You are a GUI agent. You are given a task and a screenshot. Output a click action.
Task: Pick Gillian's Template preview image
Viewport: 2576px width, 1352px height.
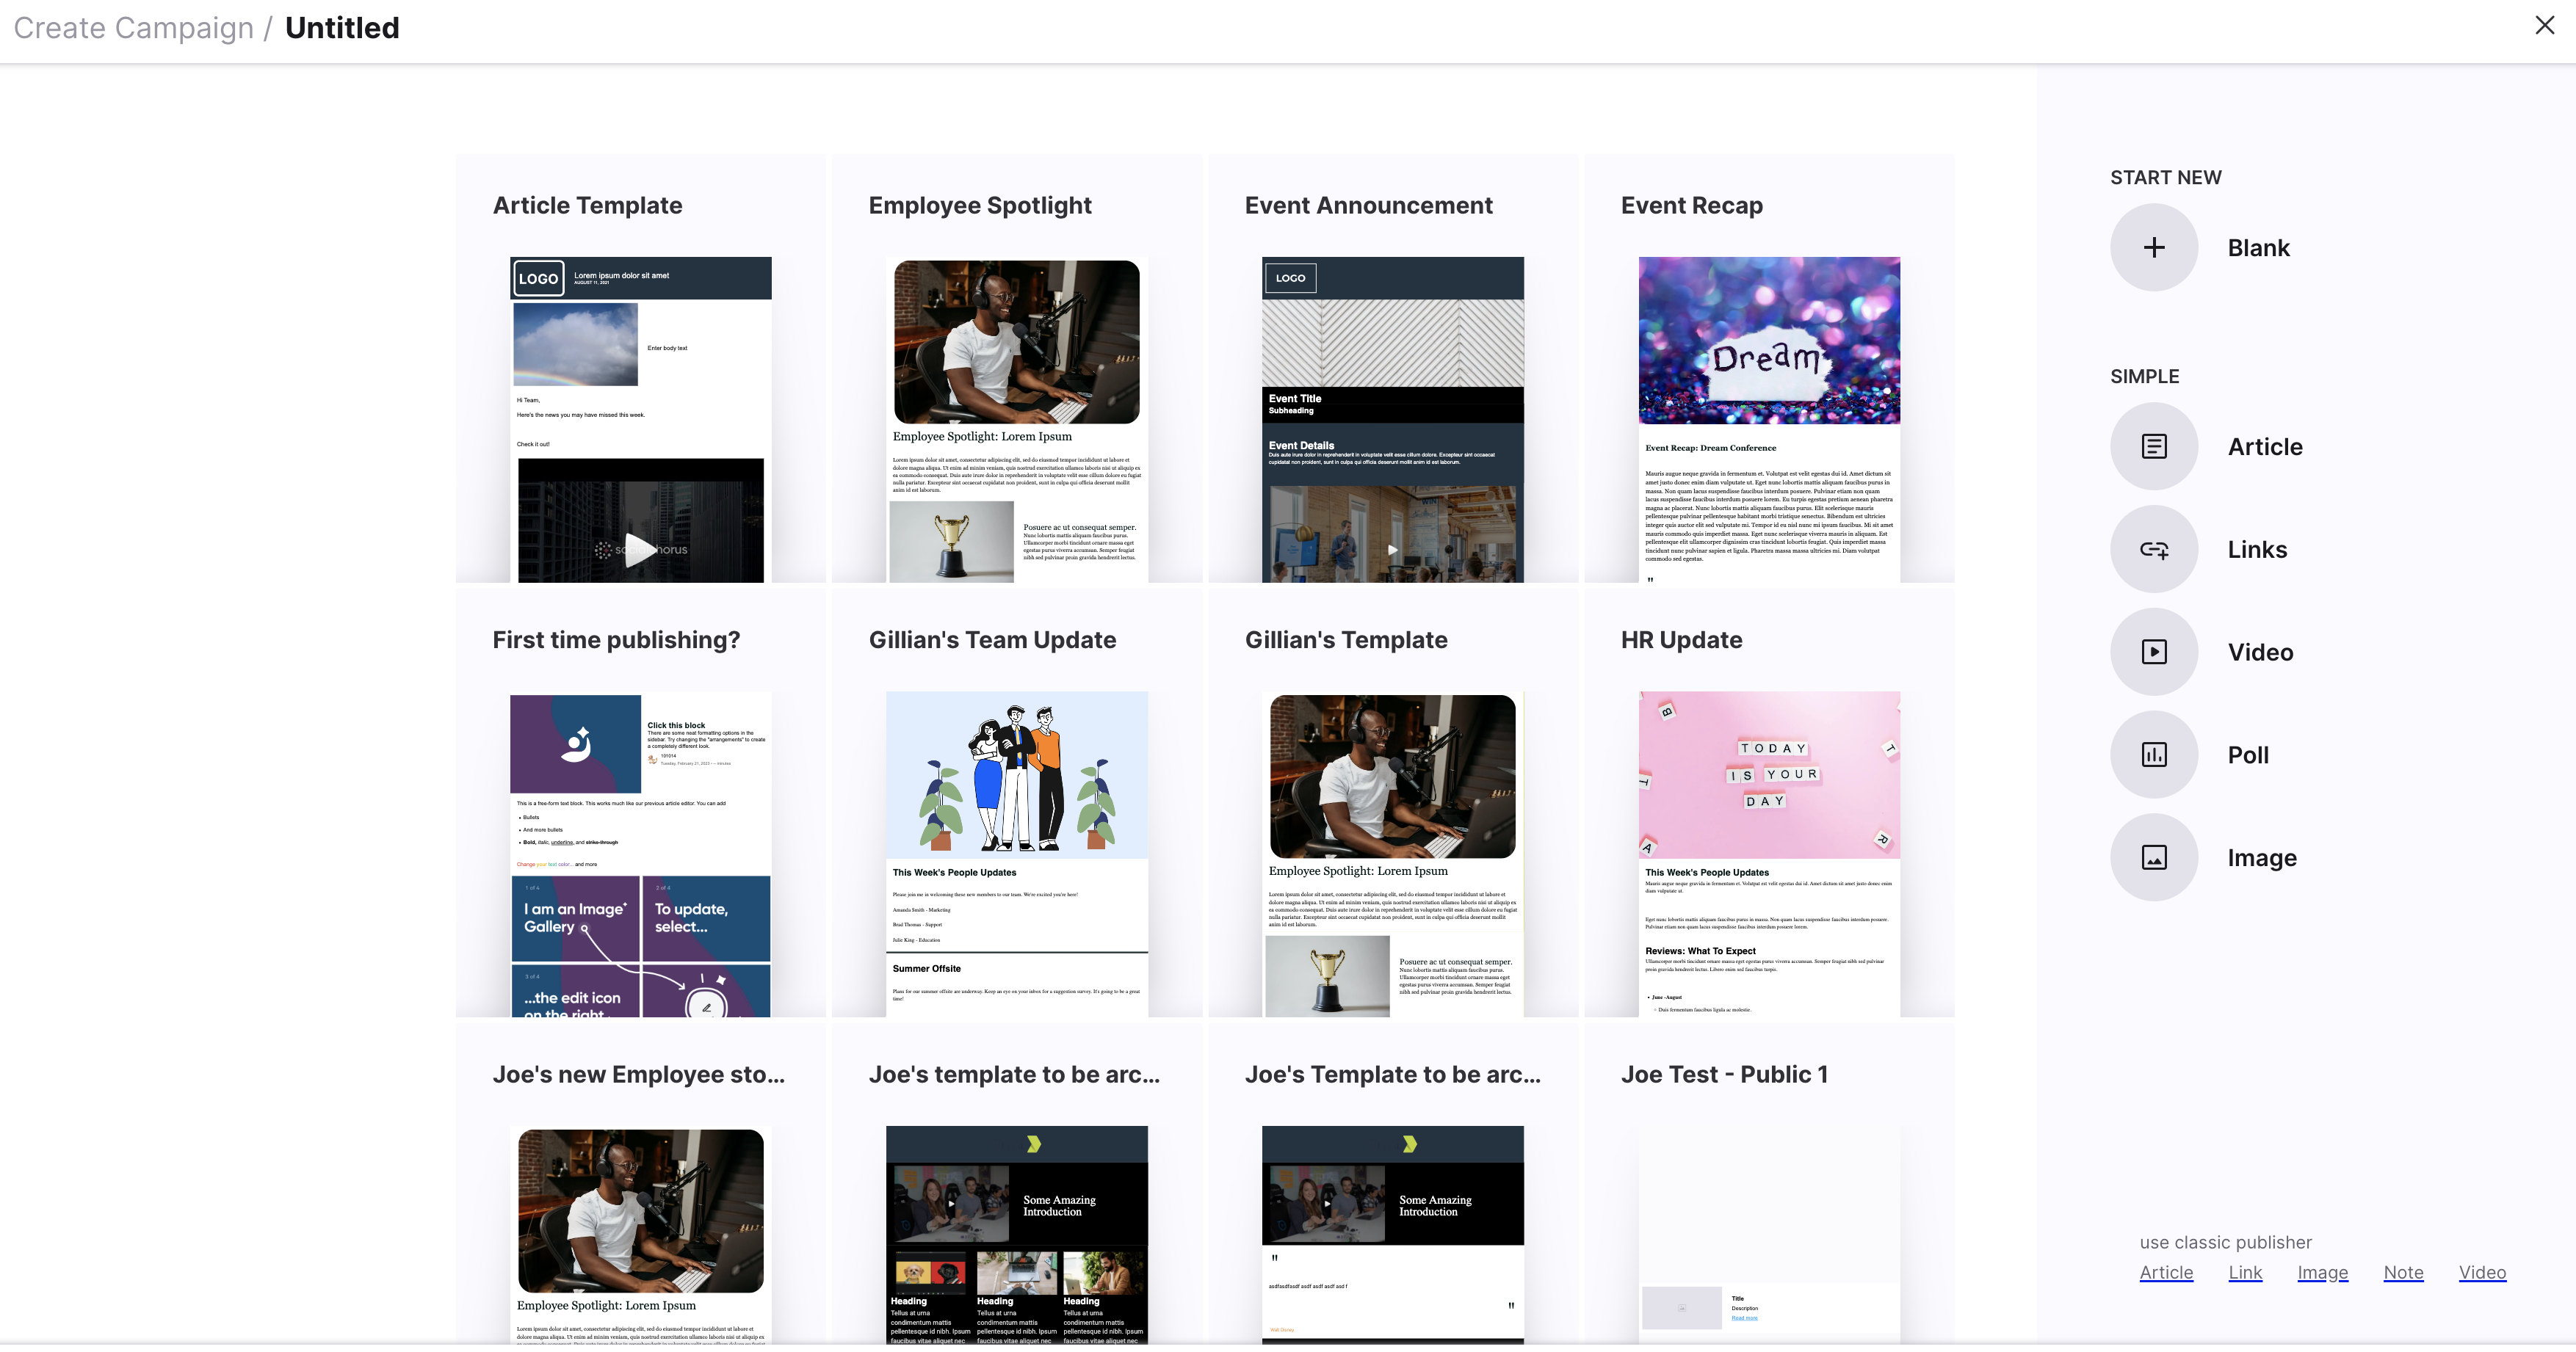[1392, 854]
